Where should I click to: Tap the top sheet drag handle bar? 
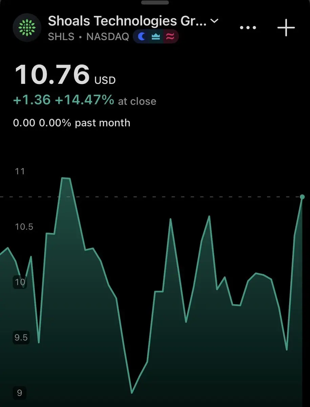click(155, 2)
